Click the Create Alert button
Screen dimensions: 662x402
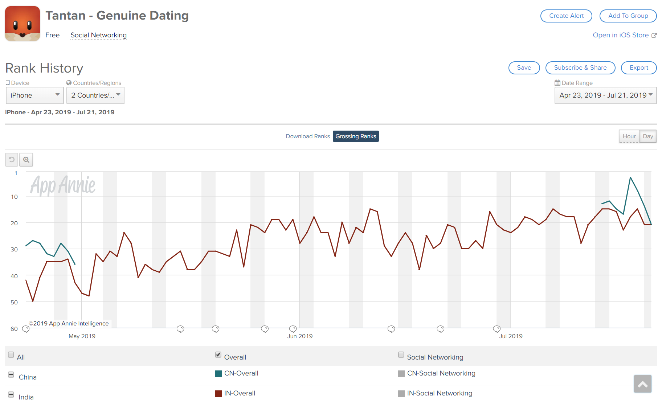566,16
